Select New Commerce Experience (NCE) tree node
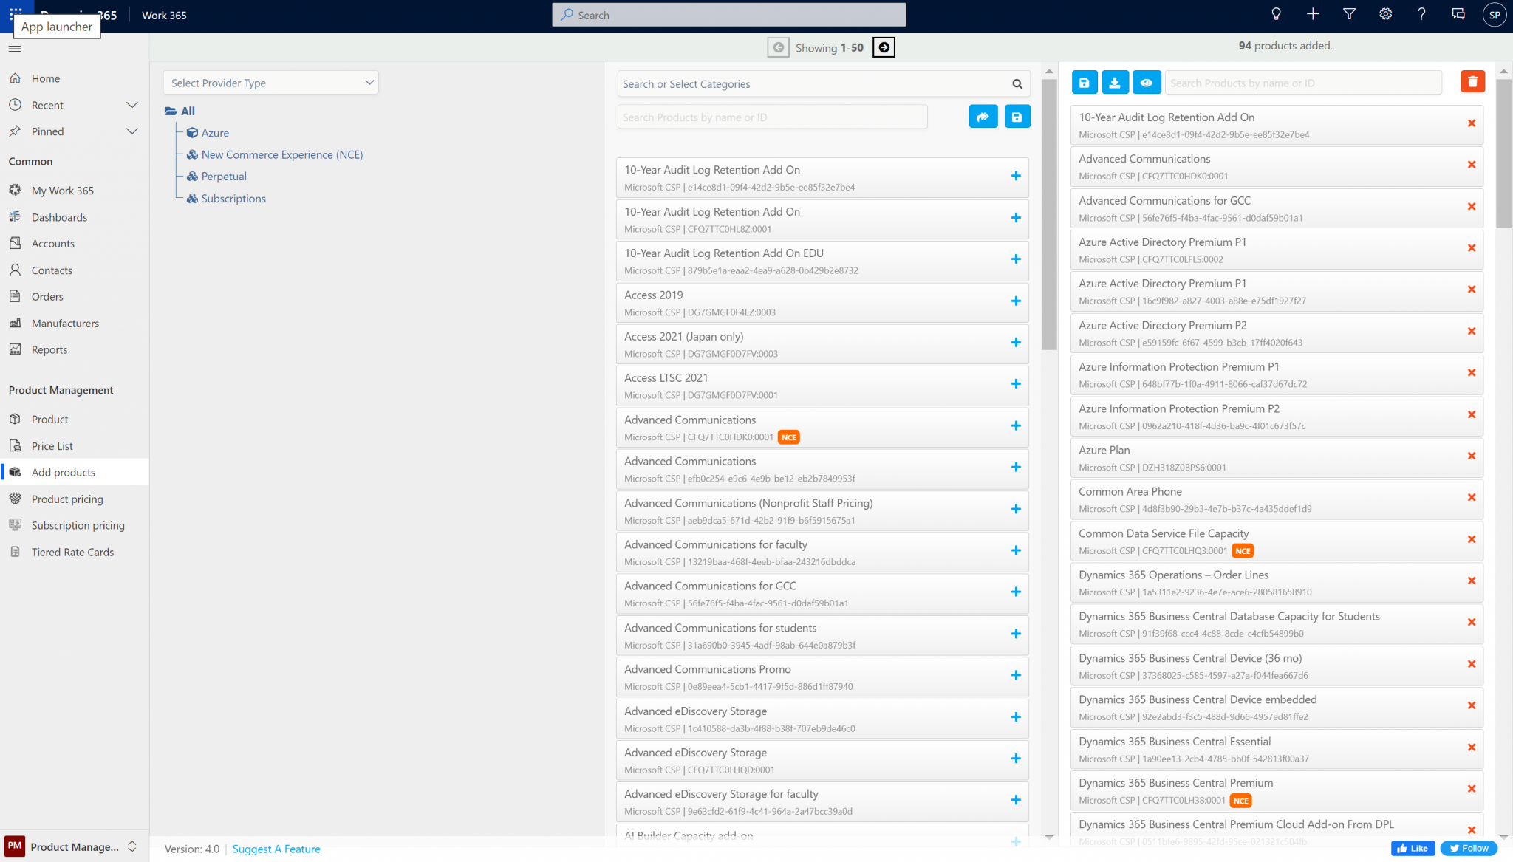1513x862 pixels. [x=281, y=154]
